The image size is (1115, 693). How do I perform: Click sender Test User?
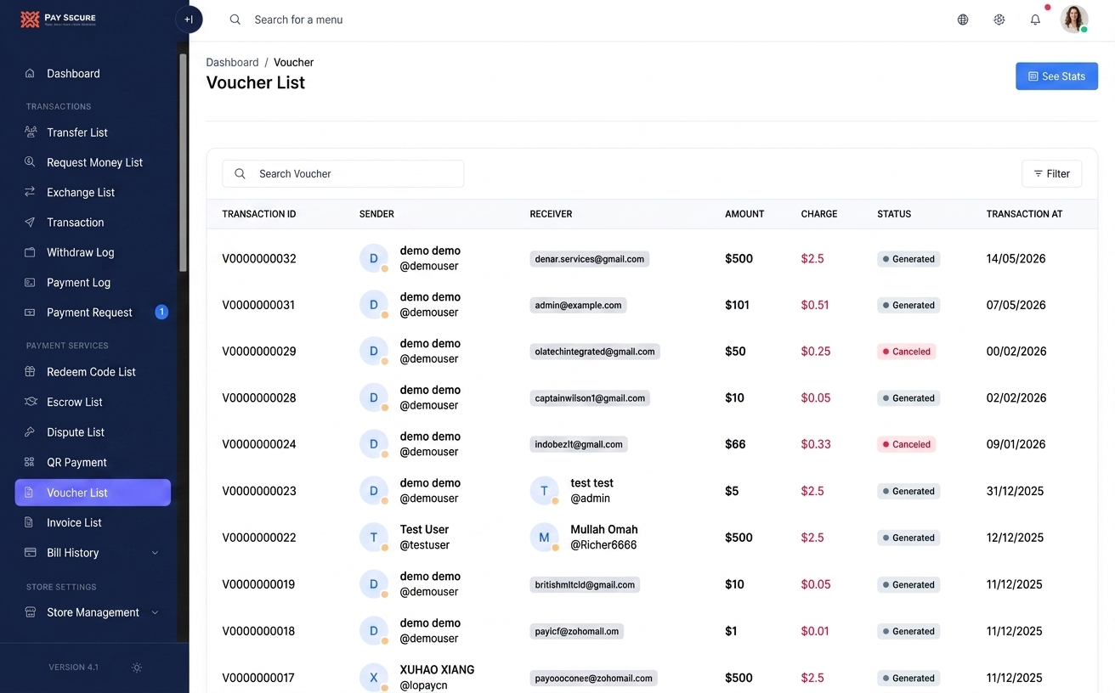[x=424, y=530]
